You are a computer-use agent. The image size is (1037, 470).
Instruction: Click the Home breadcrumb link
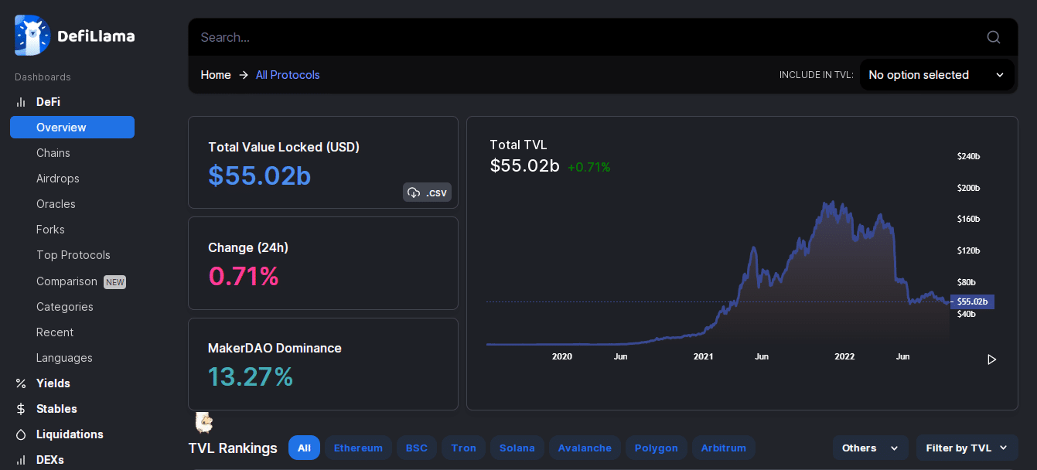click(216, 75)
